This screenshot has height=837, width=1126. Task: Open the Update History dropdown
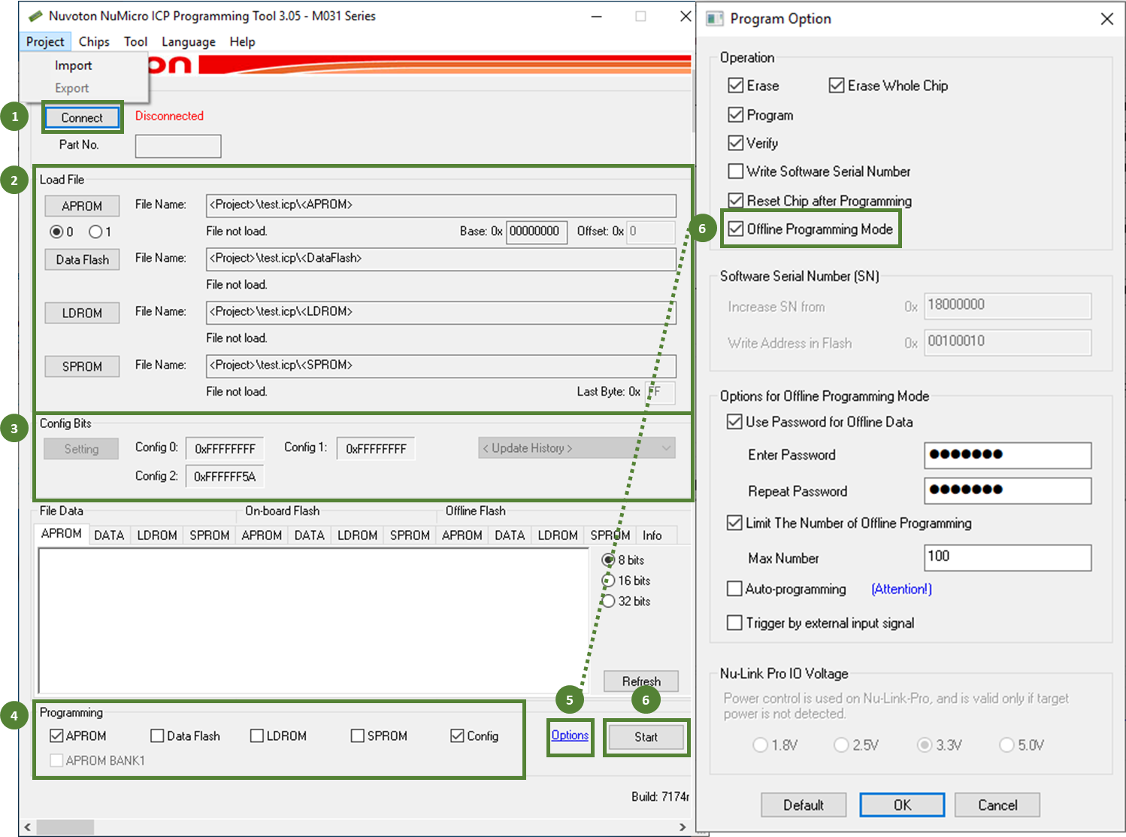click(x=577, y=448)
